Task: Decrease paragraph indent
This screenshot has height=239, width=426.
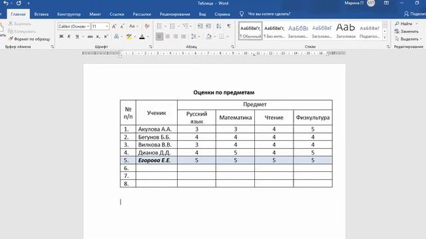Action: (x=200, y=27)
